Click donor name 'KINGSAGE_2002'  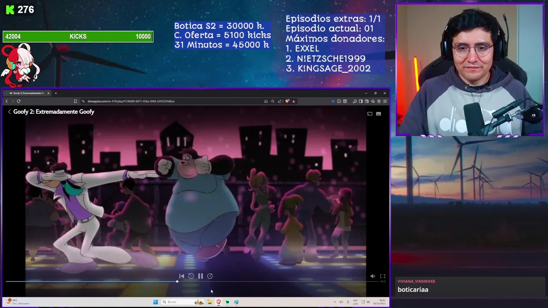click(x=334, y=68)
